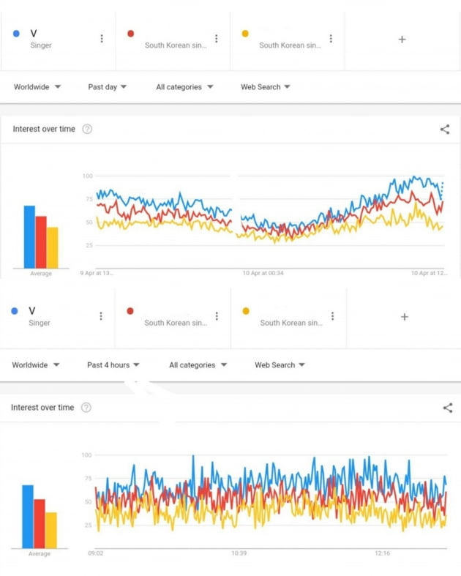Add comparison term with plus in top panel
Viewport: 461px width, 576px height.
point(402,40)
